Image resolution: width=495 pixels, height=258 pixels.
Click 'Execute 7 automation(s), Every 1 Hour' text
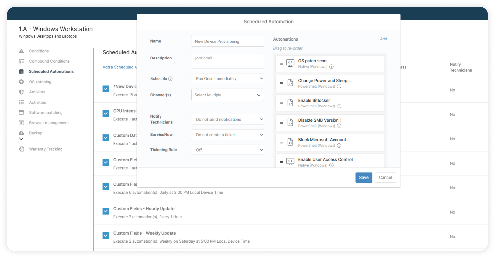pyautogui.click(x=148, y=217)
